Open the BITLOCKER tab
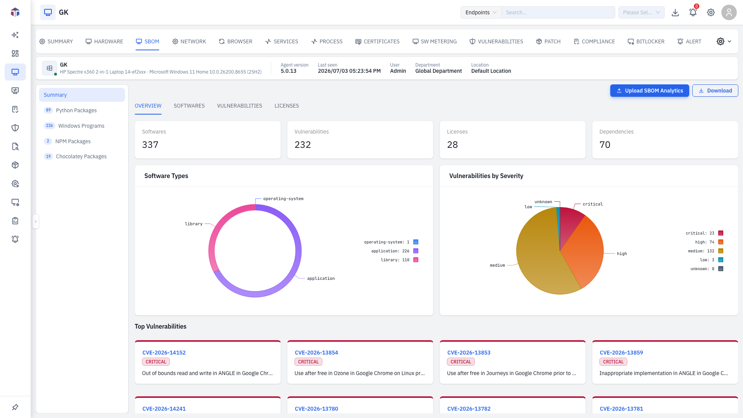 [x=646, y=41]
